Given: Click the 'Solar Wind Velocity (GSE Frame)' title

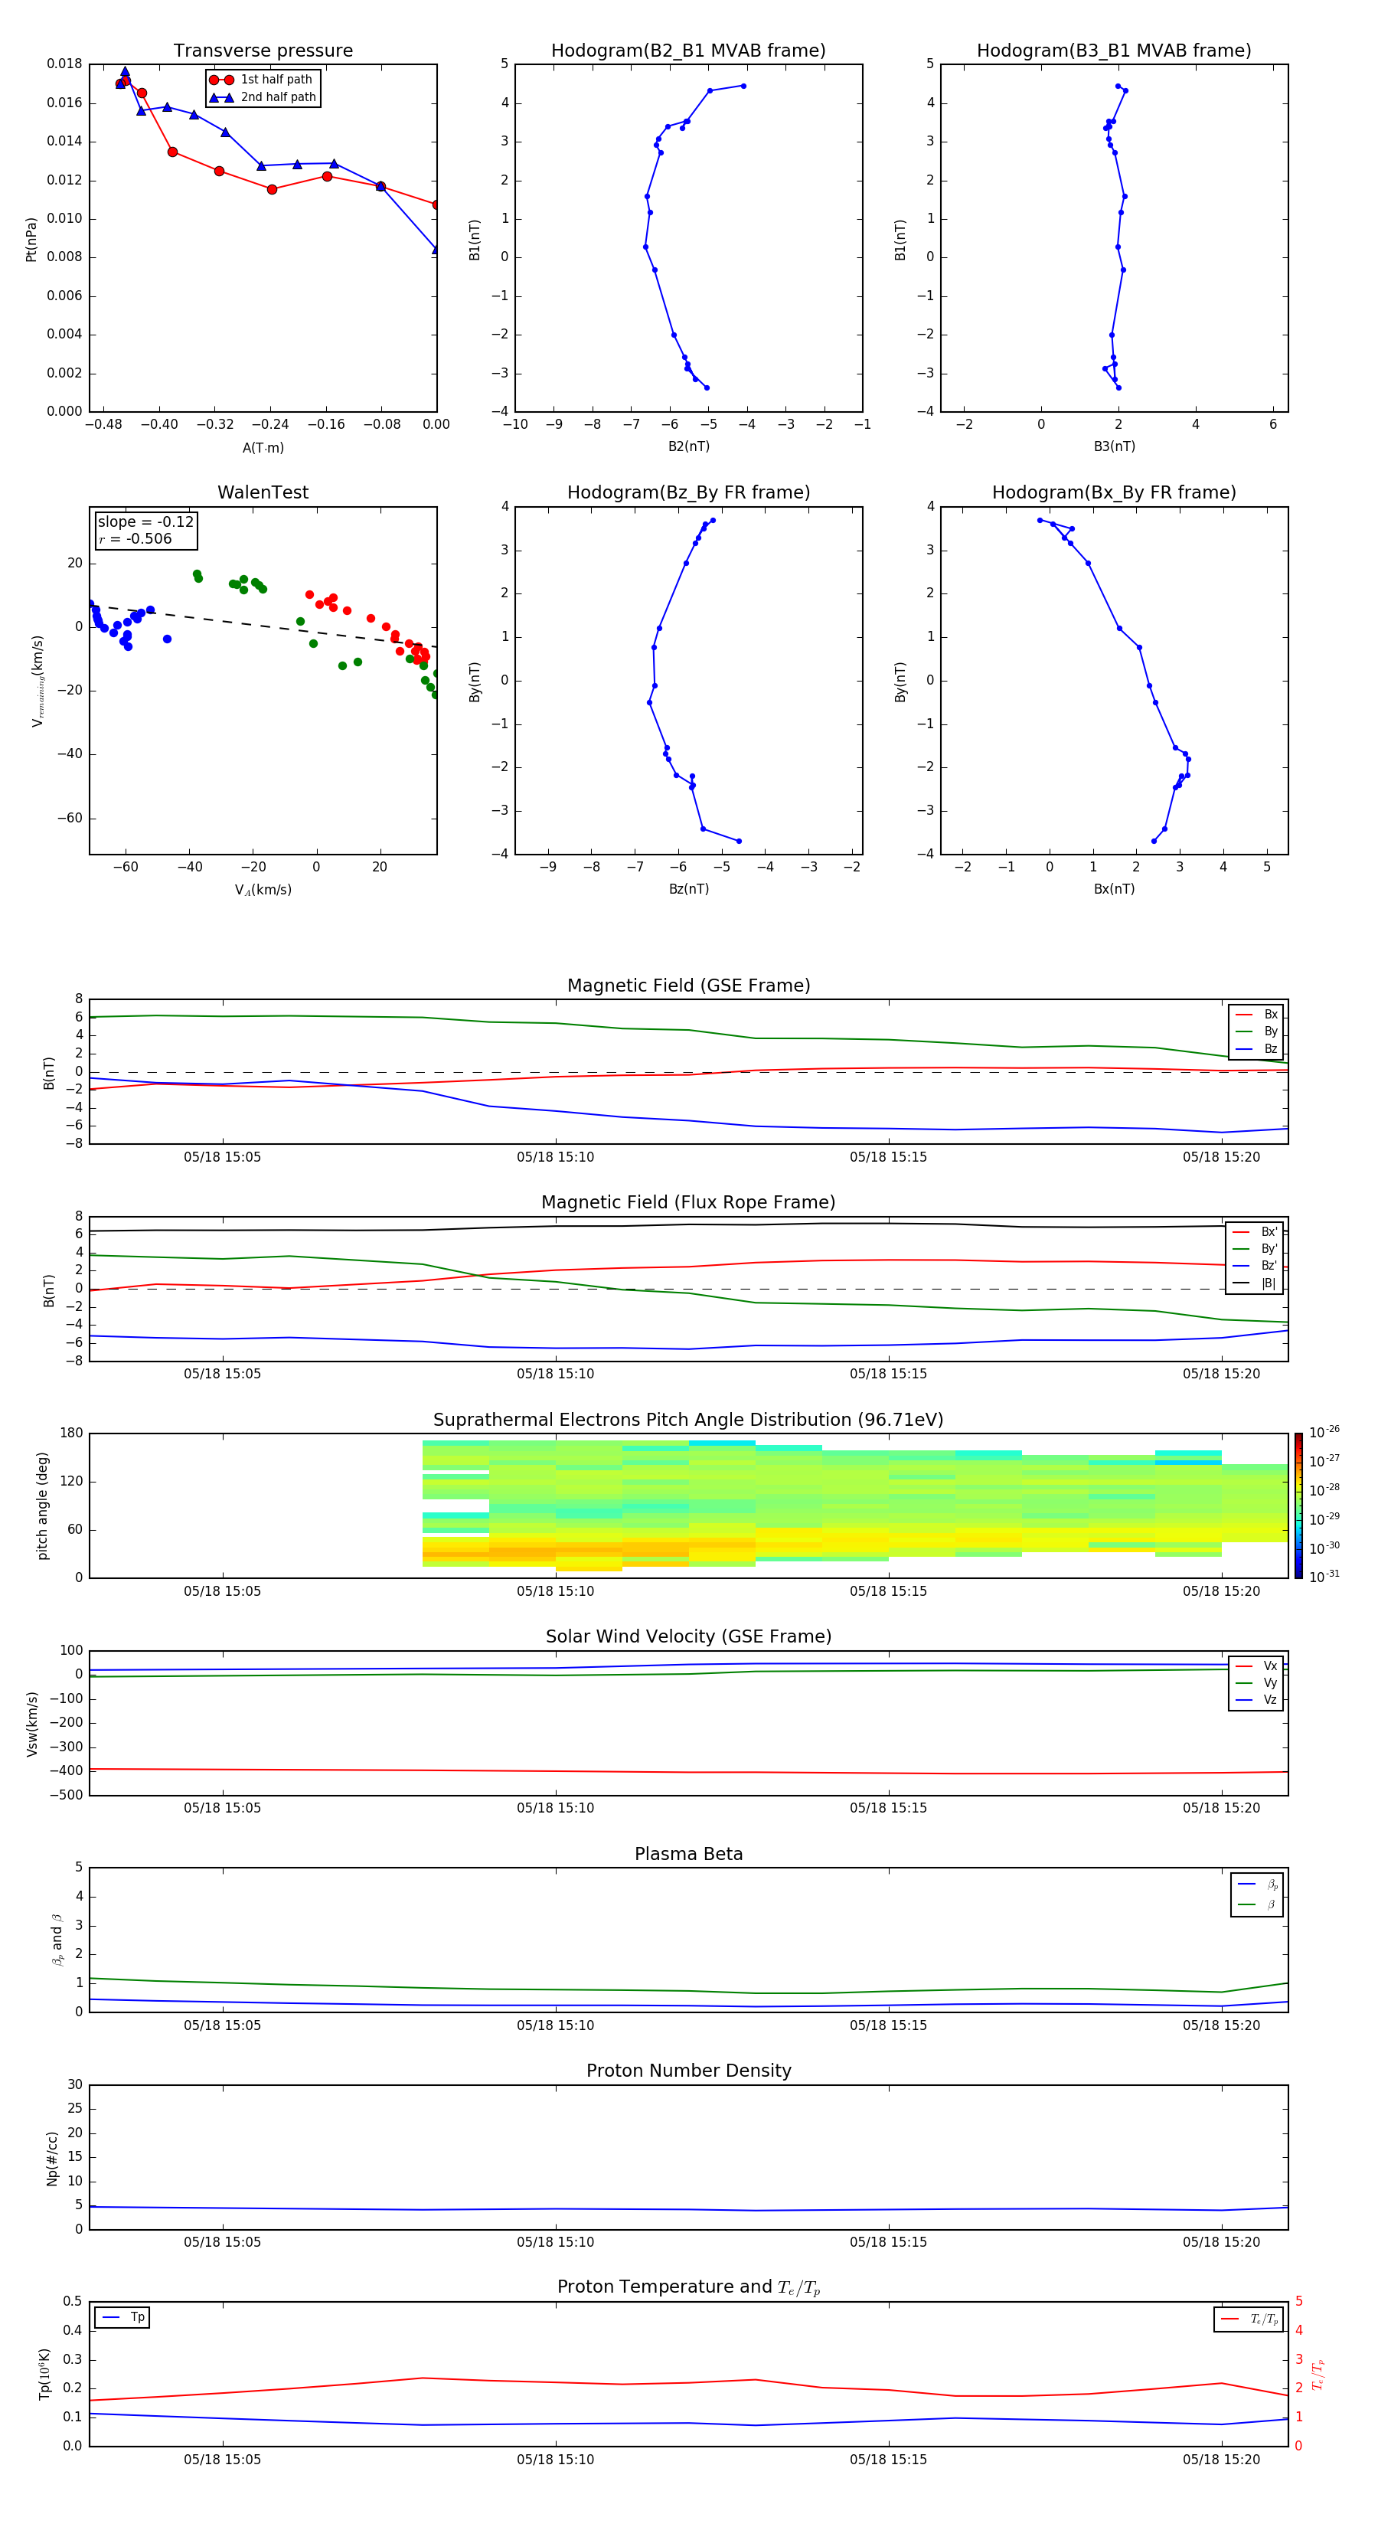Looking at the screenshot, I should [688, 1636].
